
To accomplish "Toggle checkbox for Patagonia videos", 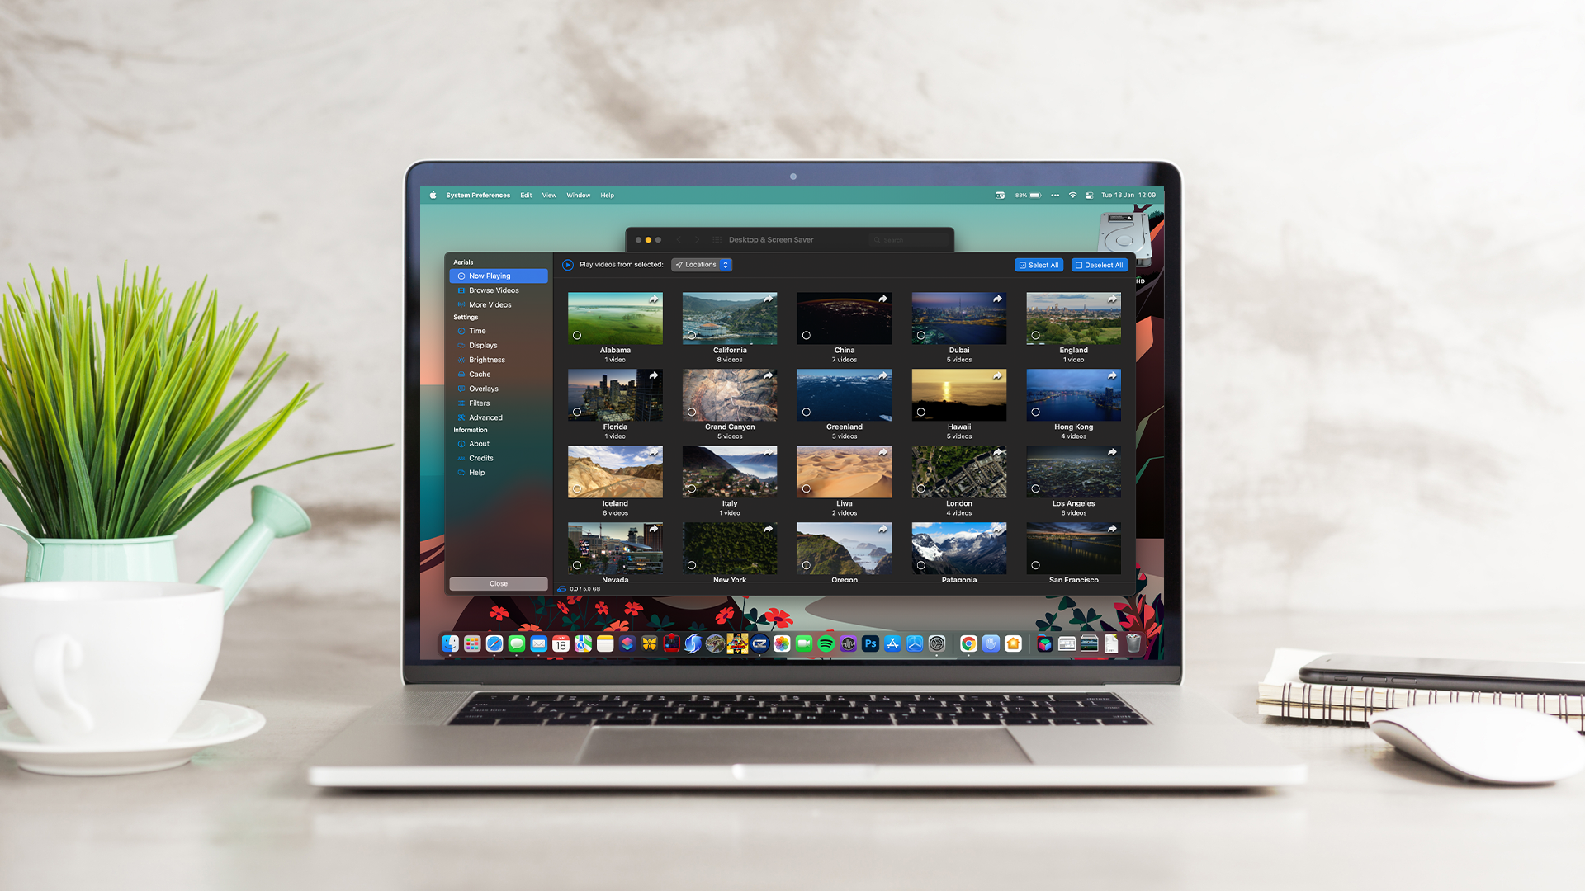I will [922, 563].
